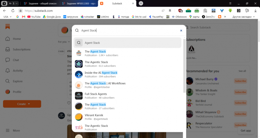
Task: Open the More menu in the sidebar
Action: pos(13,131)
